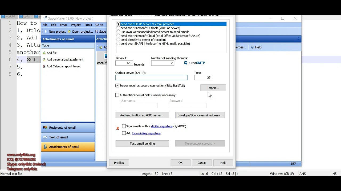341x191 pixels.
Task: Click the Outbox server (SMTP) input field
Action: coord(151,77)
